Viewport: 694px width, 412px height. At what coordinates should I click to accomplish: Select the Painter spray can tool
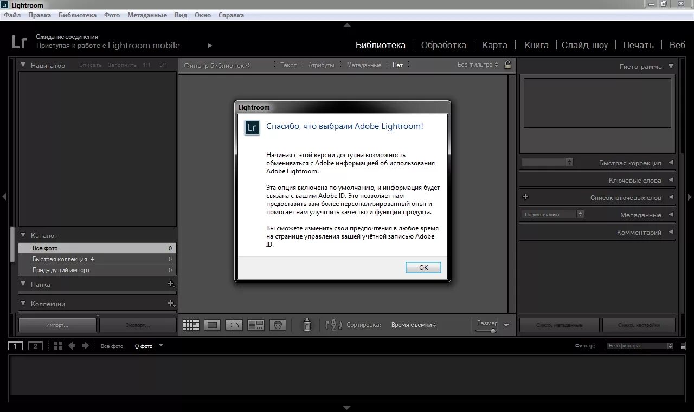pos(307,324)
